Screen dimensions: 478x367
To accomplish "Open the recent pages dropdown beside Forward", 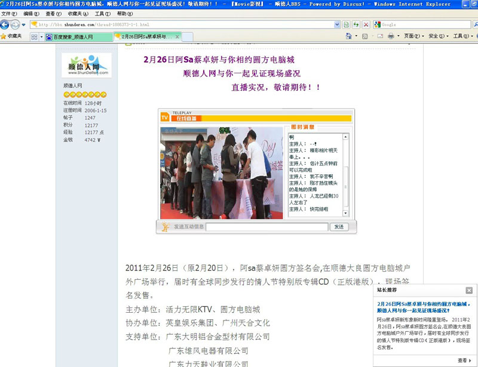I will coord(23,24).
